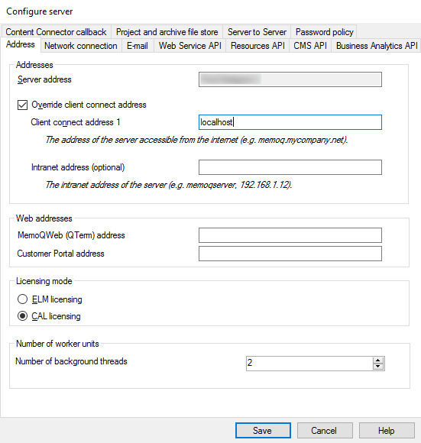This screenshot has height=443, width=421.
Task: Save the server configuration
Action: click(x=263, y=430)
